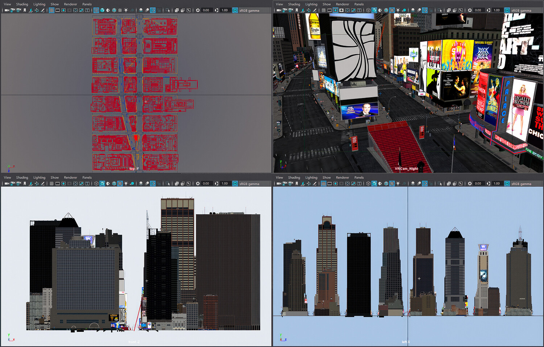Image resolution: width=544 pixels, height=347 pixels.
Task: Click Select Camera icon in top view panel
Action: coord(7,10)
